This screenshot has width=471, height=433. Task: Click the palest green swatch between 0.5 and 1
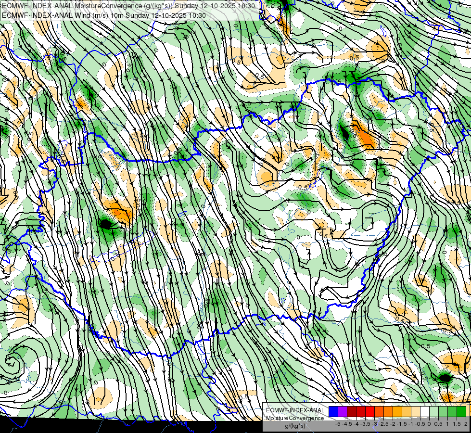click(434, 412)
